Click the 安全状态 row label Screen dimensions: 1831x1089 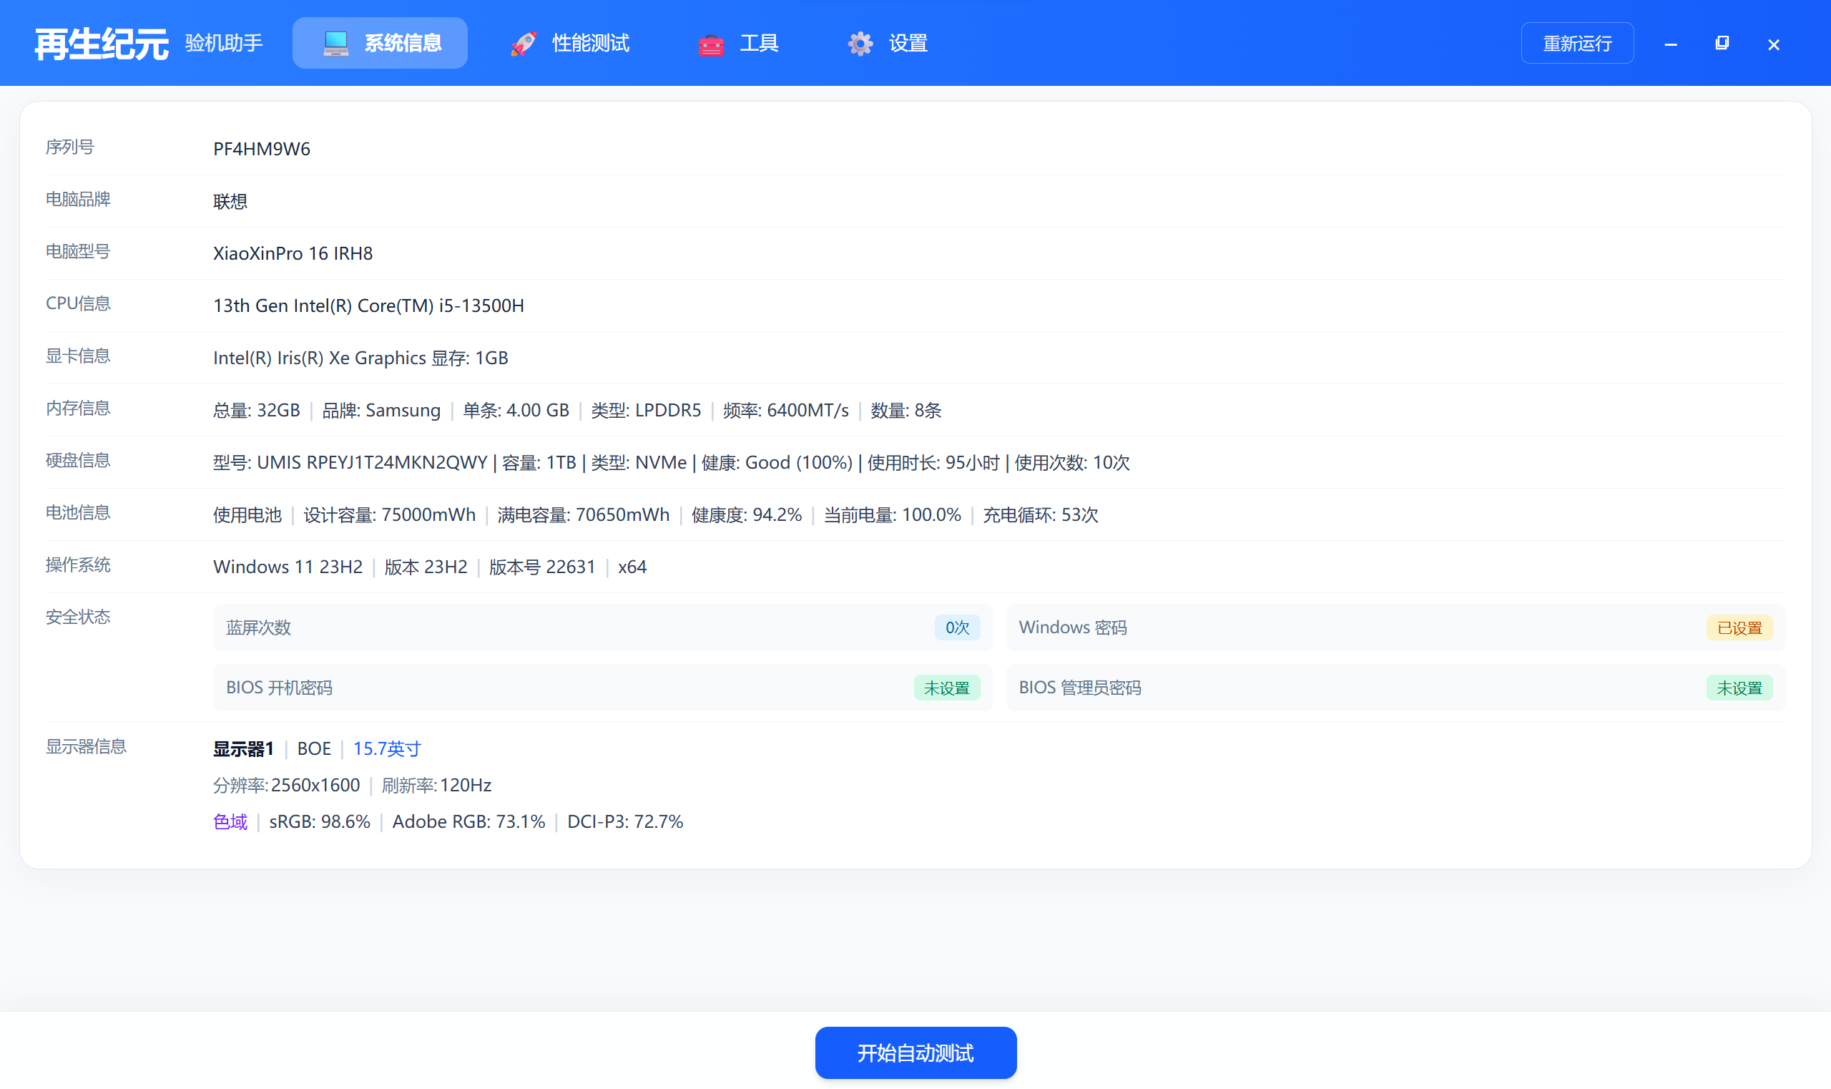coord(78,617)
